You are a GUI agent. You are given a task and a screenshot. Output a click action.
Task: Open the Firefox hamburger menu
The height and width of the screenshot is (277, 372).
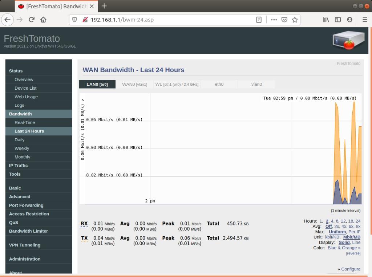(x=364, y=20)
